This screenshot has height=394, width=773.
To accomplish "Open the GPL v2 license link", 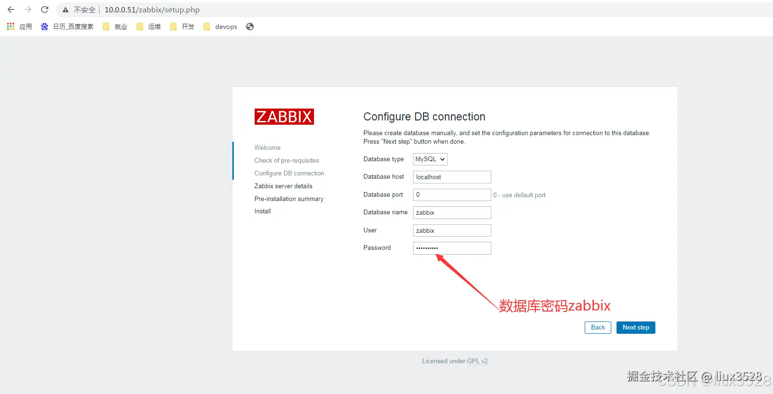I will click(477, 361).
